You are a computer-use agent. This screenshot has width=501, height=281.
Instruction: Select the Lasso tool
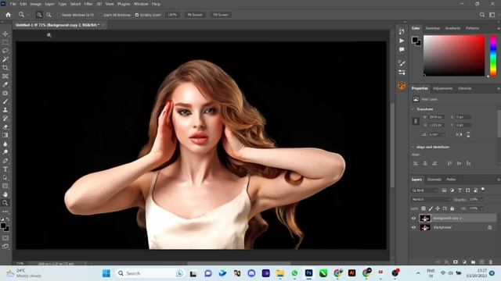pyautogui.click(x=5, y=51)
